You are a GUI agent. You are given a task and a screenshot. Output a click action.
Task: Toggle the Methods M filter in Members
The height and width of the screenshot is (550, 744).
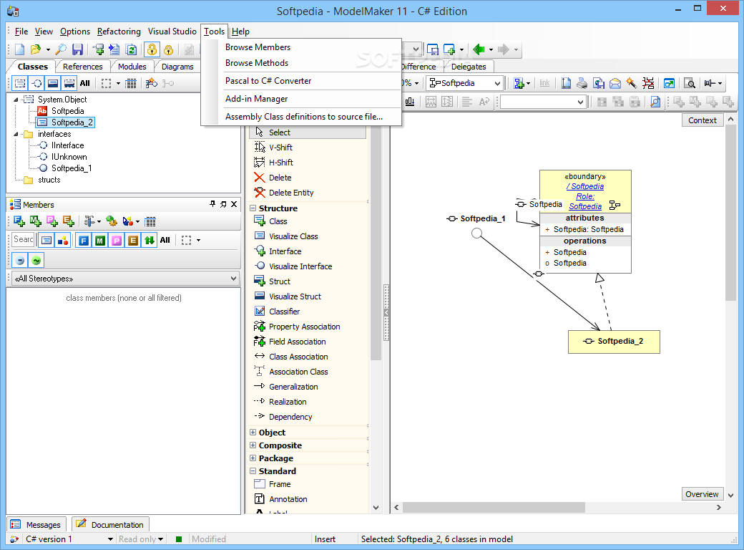(x=99, y=241)
